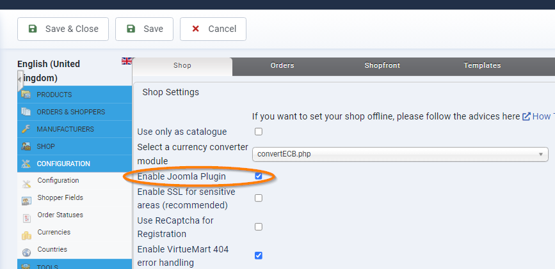Uncheck the Enable Joomla Plugin checkbox
The image size is (555, 269).
click(259, 176)
